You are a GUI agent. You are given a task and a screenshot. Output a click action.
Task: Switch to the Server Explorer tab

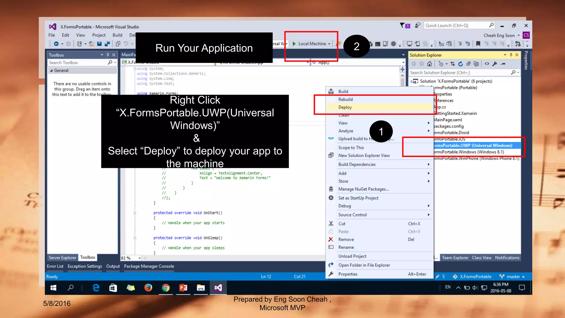tap(63, 258)
